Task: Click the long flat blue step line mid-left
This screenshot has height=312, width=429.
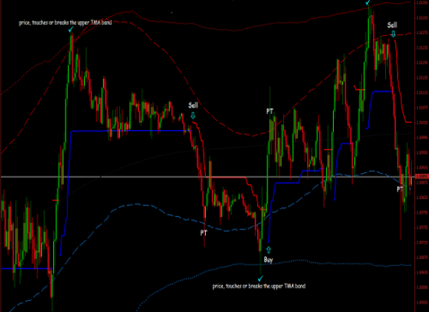Action: (131, 131)
